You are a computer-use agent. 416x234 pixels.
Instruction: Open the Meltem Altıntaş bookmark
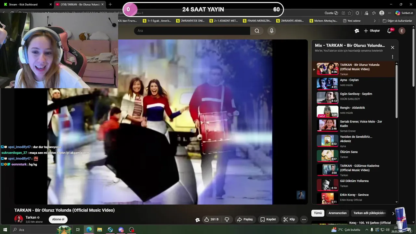[x=323, y=21]
